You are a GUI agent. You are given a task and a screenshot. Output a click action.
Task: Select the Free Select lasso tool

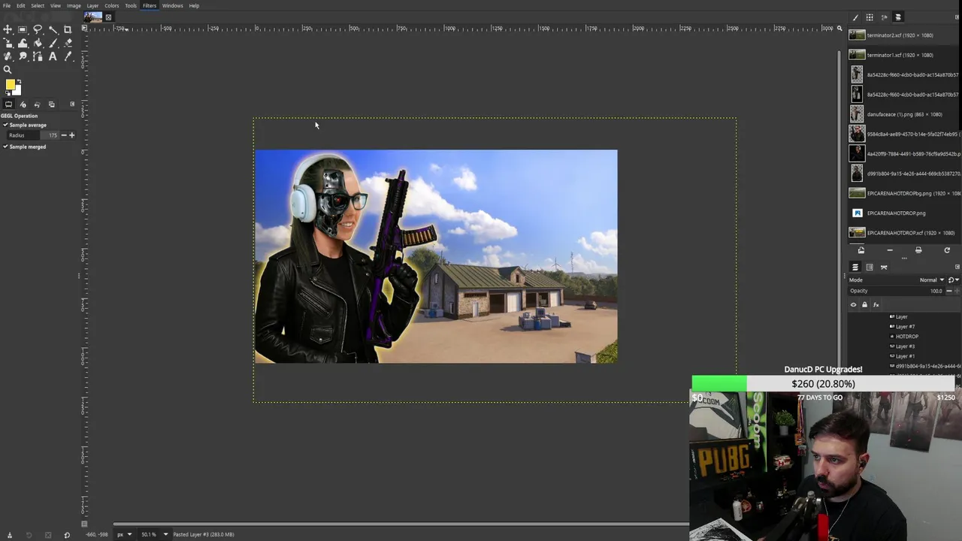pyautogui.click(x=38, y=30)
